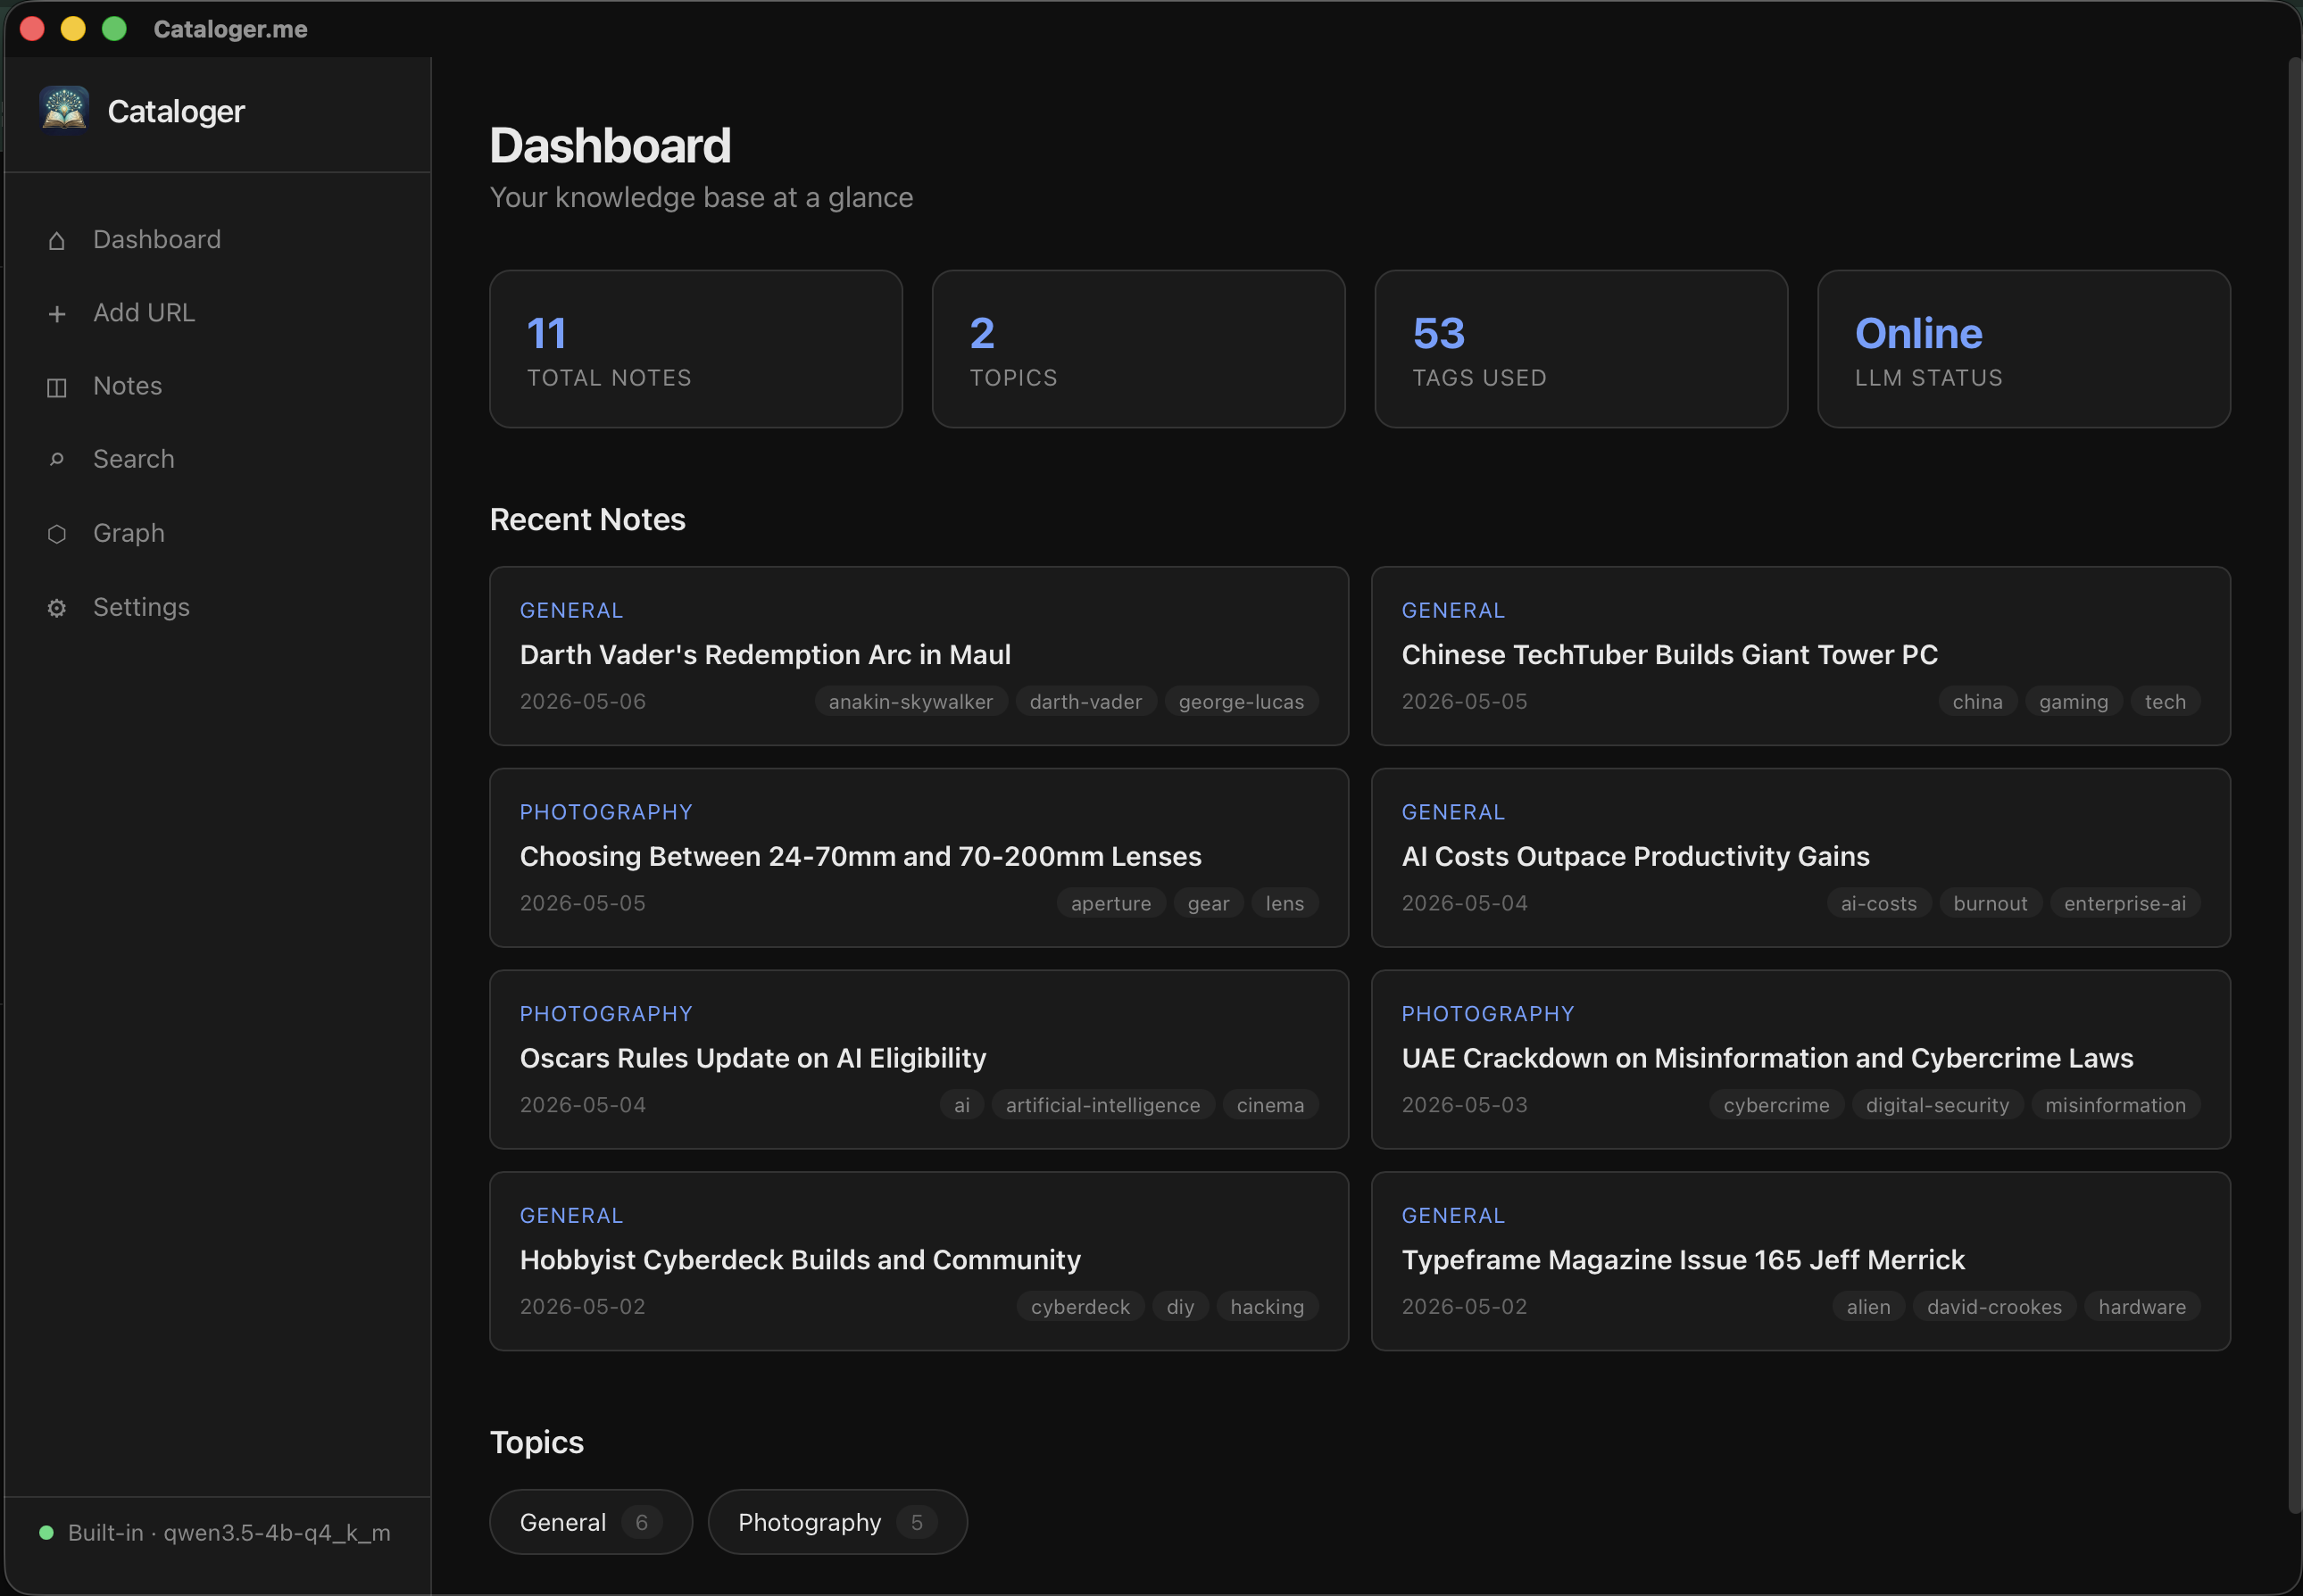The height and width of the screenshot is (1596, 2303).
Task: Click the single ai tag on Oscars note
Action: (961, 1106)
